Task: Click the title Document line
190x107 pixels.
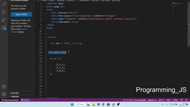Action: click(x=65, y=22)
